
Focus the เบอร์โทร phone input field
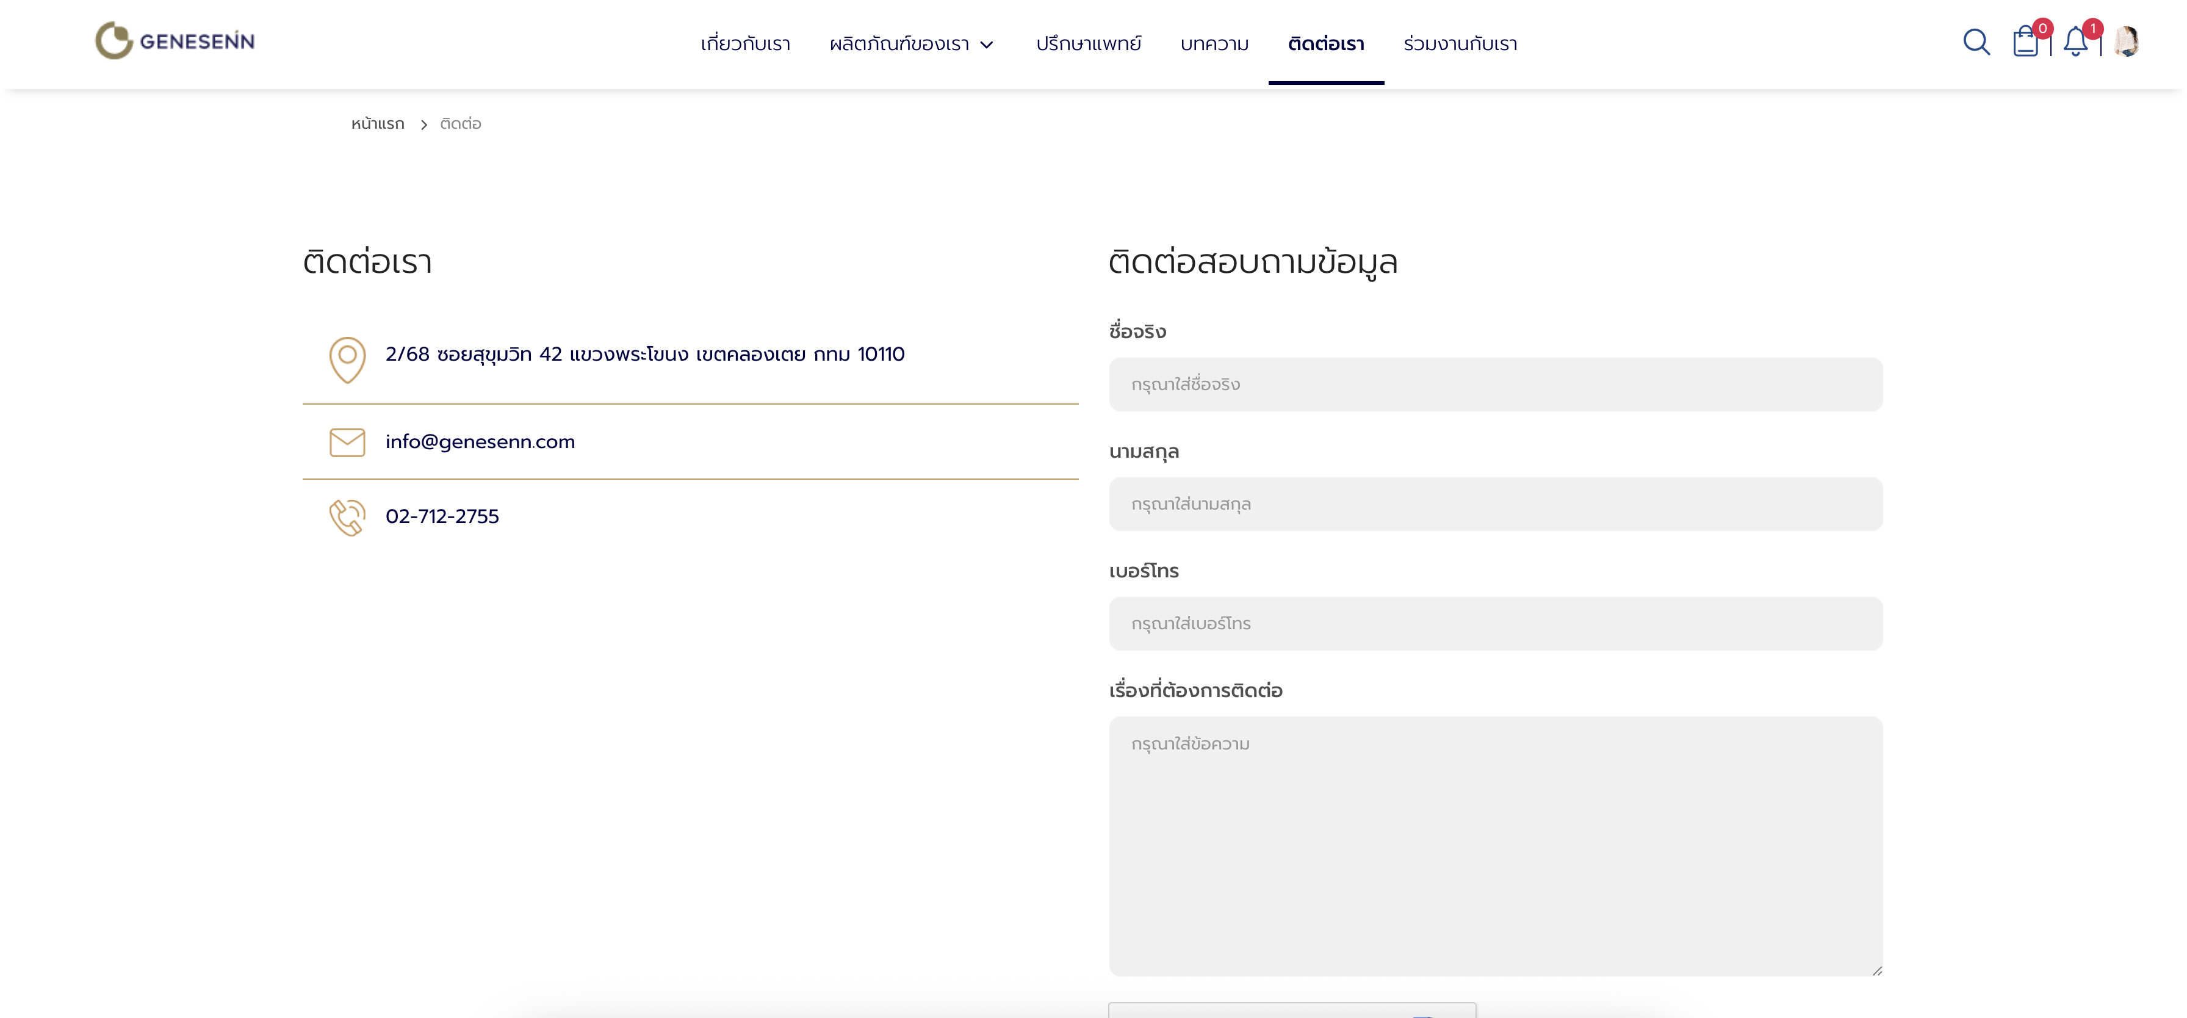(1495, 624)
